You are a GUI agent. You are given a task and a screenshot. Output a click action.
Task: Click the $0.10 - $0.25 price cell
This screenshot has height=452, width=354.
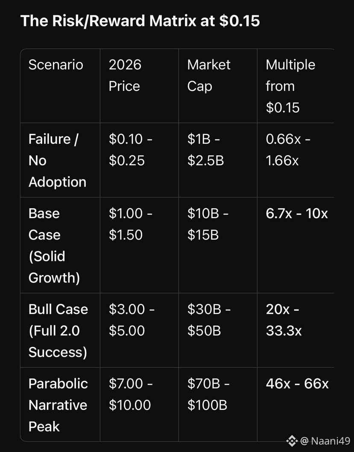click(x=130, y=150)
